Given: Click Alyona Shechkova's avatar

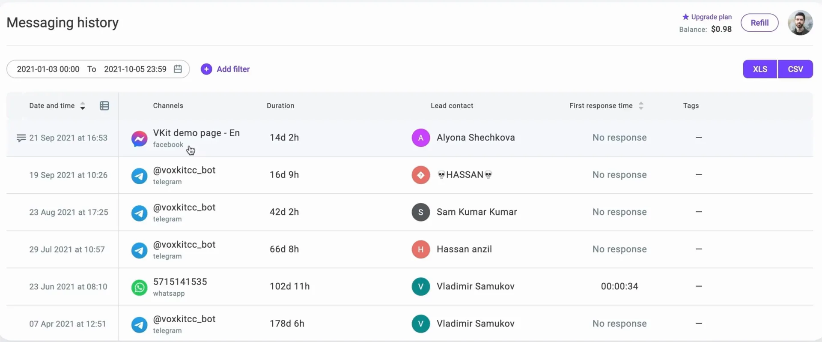Looking at the screenshot, I should (421, 138).
